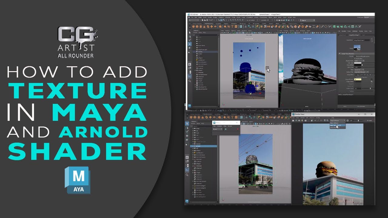
Task: Select 'looking through camera' display radio button
Action: coord(355,56)
